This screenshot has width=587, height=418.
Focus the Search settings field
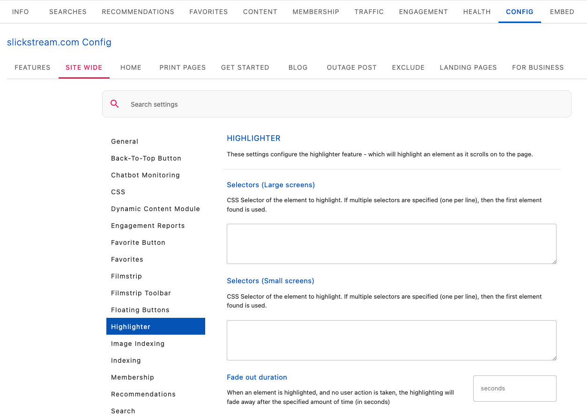pyautogui.click(x=347, y=104)
